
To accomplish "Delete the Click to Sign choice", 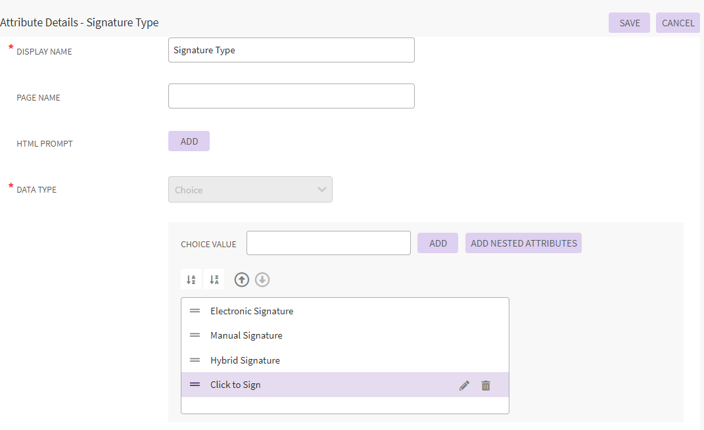I will point(486,385).
